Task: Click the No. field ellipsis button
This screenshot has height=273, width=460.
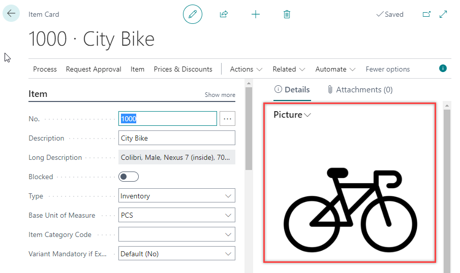Action: coord(227,119)
